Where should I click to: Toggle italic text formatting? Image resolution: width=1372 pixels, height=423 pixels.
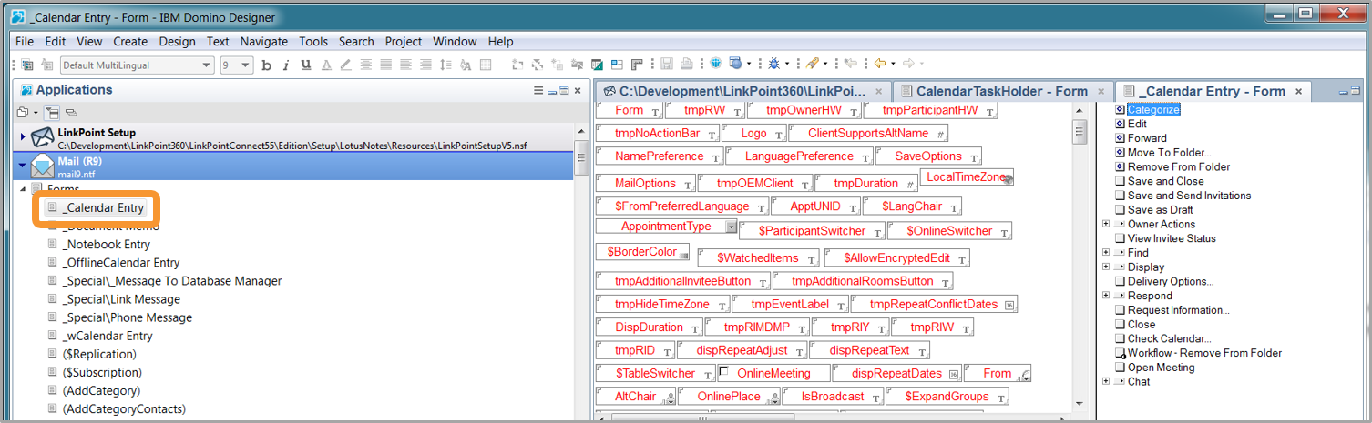[x=285, y=65]
